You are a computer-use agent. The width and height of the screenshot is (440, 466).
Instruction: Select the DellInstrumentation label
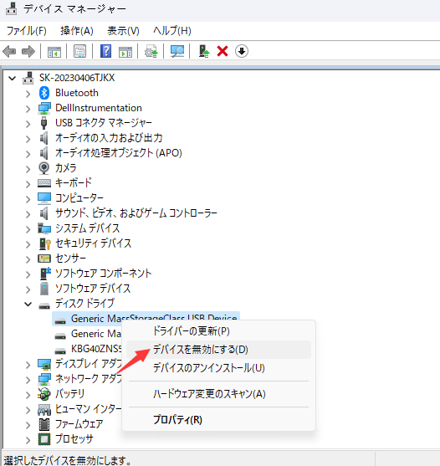pos(99,108)
